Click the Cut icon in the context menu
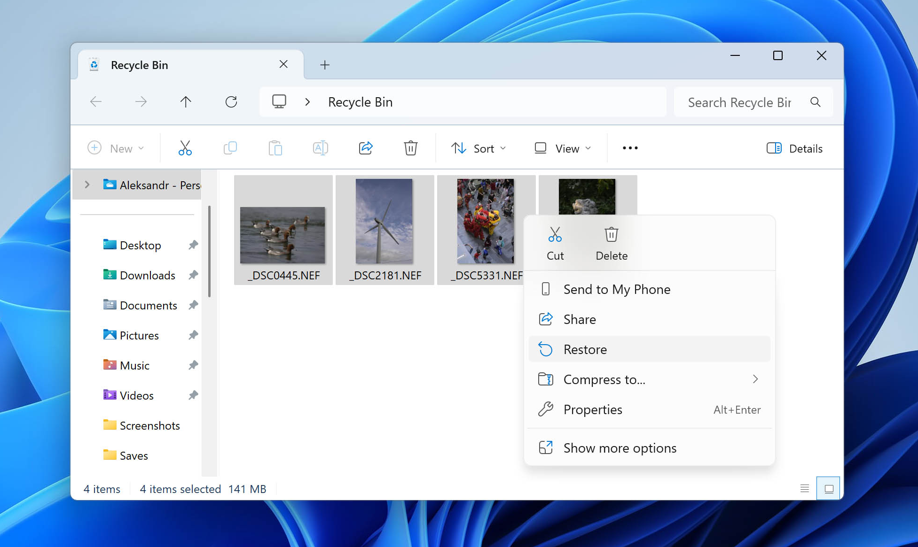Image resolution: width=918 pixels, height=547 pixels. [x=555, y=242]
